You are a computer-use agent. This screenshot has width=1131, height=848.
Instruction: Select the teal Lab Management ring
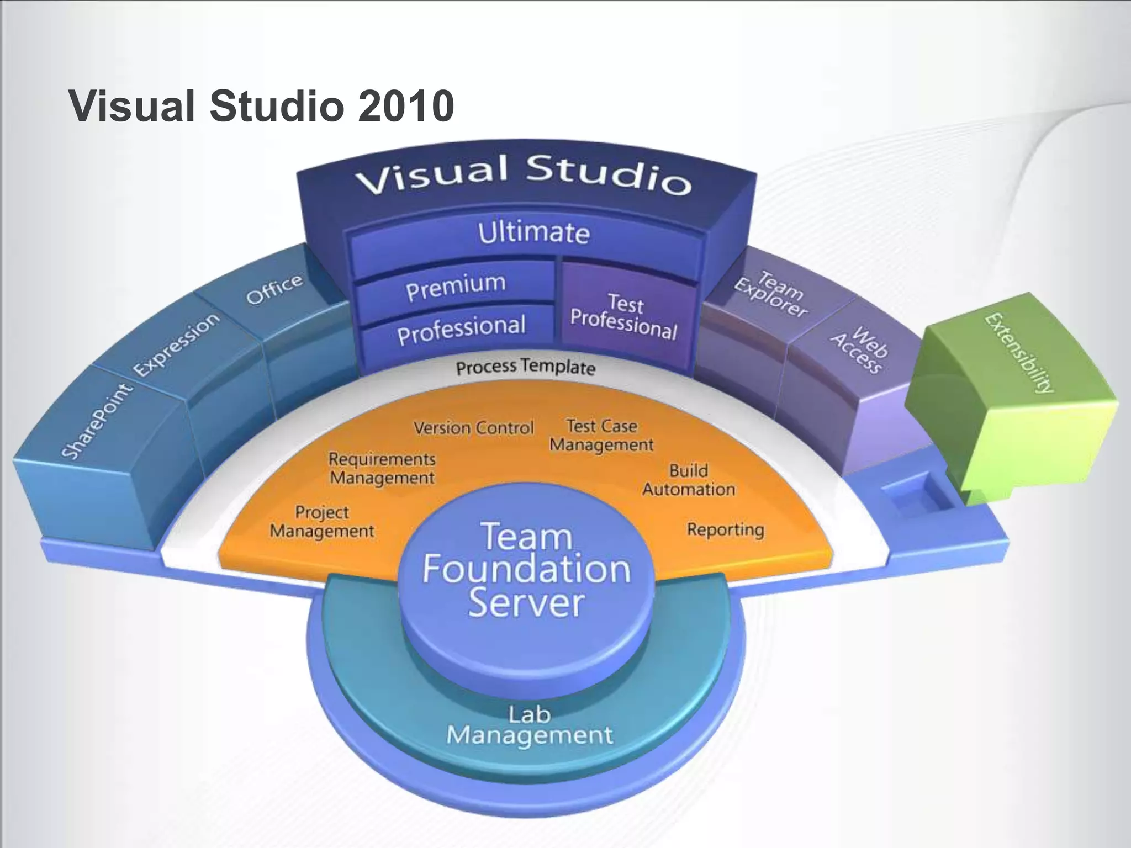click(529, 726)
